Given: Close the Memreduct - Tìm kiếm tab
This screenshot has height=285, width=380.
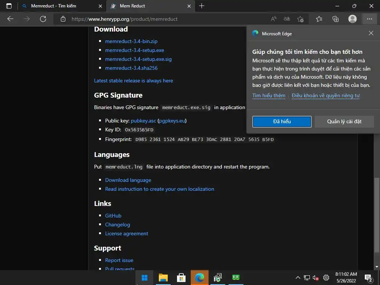Looking at the screenshot, I should pos(100,6).
